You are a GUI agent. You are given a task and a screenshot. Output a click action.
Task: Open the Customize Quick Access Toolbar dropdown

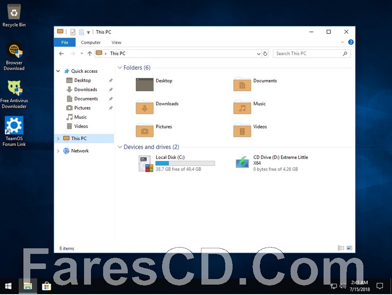[88, 32]
